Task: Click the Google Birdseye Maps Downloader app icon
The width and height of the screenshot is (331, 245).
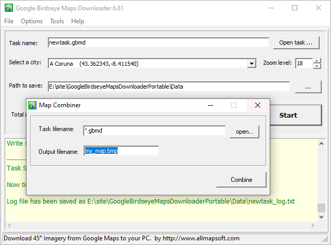Action: pos(9,8)
